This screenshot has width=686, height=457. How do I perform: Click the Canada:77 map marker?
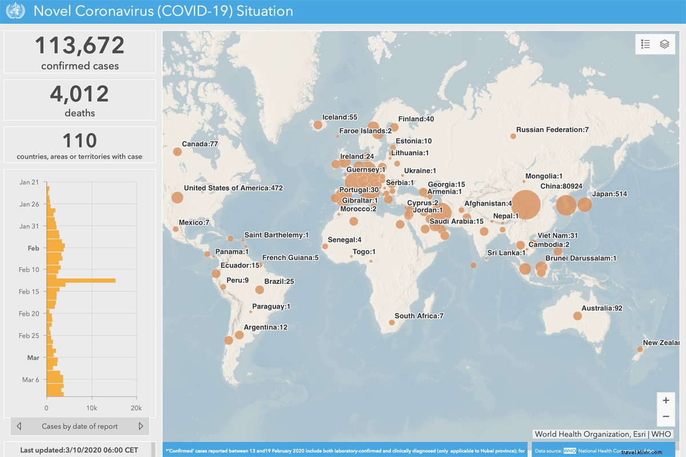(177, 152)
